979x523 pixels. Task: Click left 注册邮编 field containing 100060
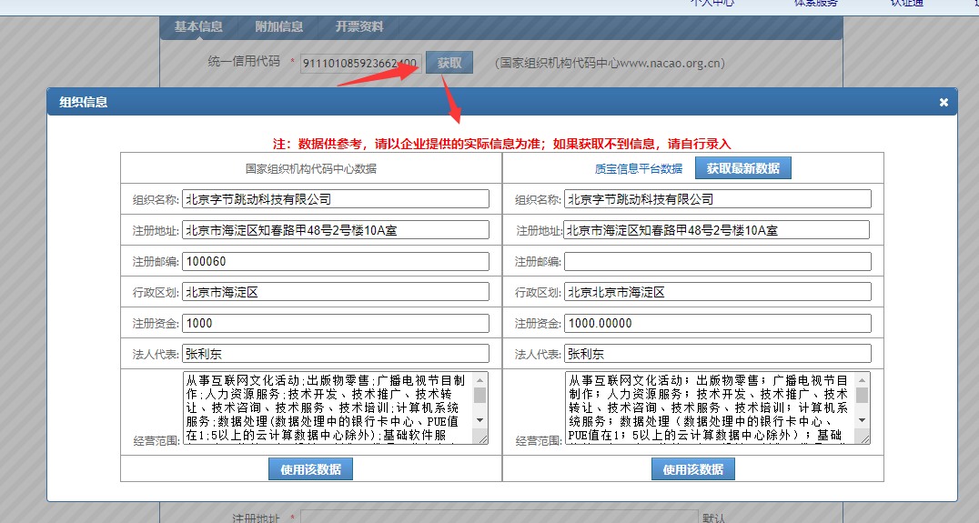click(336, 261)
